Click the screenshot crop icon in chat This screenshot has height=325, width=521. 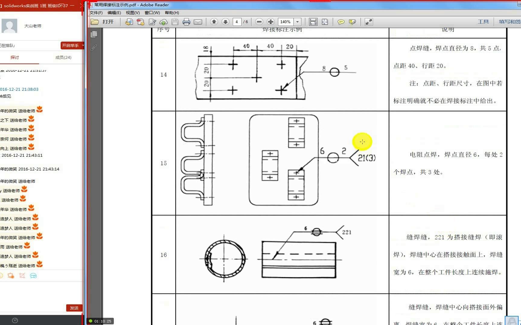(x=22, y=276)
